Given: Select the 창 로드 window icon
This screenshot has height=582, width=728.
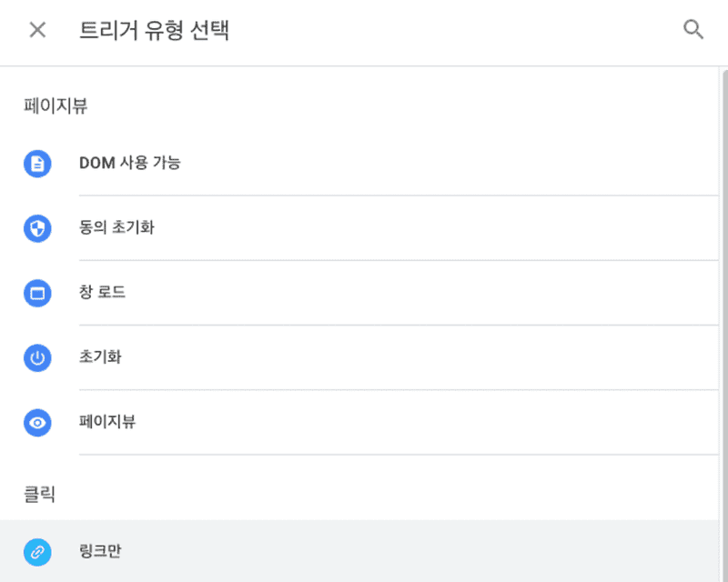Looking at the screenshot, I should [x=36, y=293].
